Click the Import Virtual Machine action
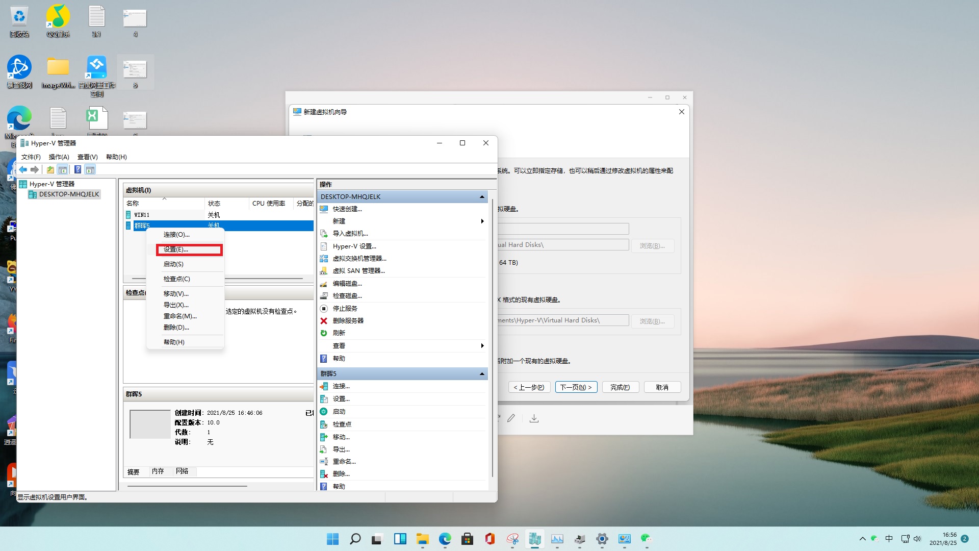This screenshot has width=979, height=551. pos(350,234)
